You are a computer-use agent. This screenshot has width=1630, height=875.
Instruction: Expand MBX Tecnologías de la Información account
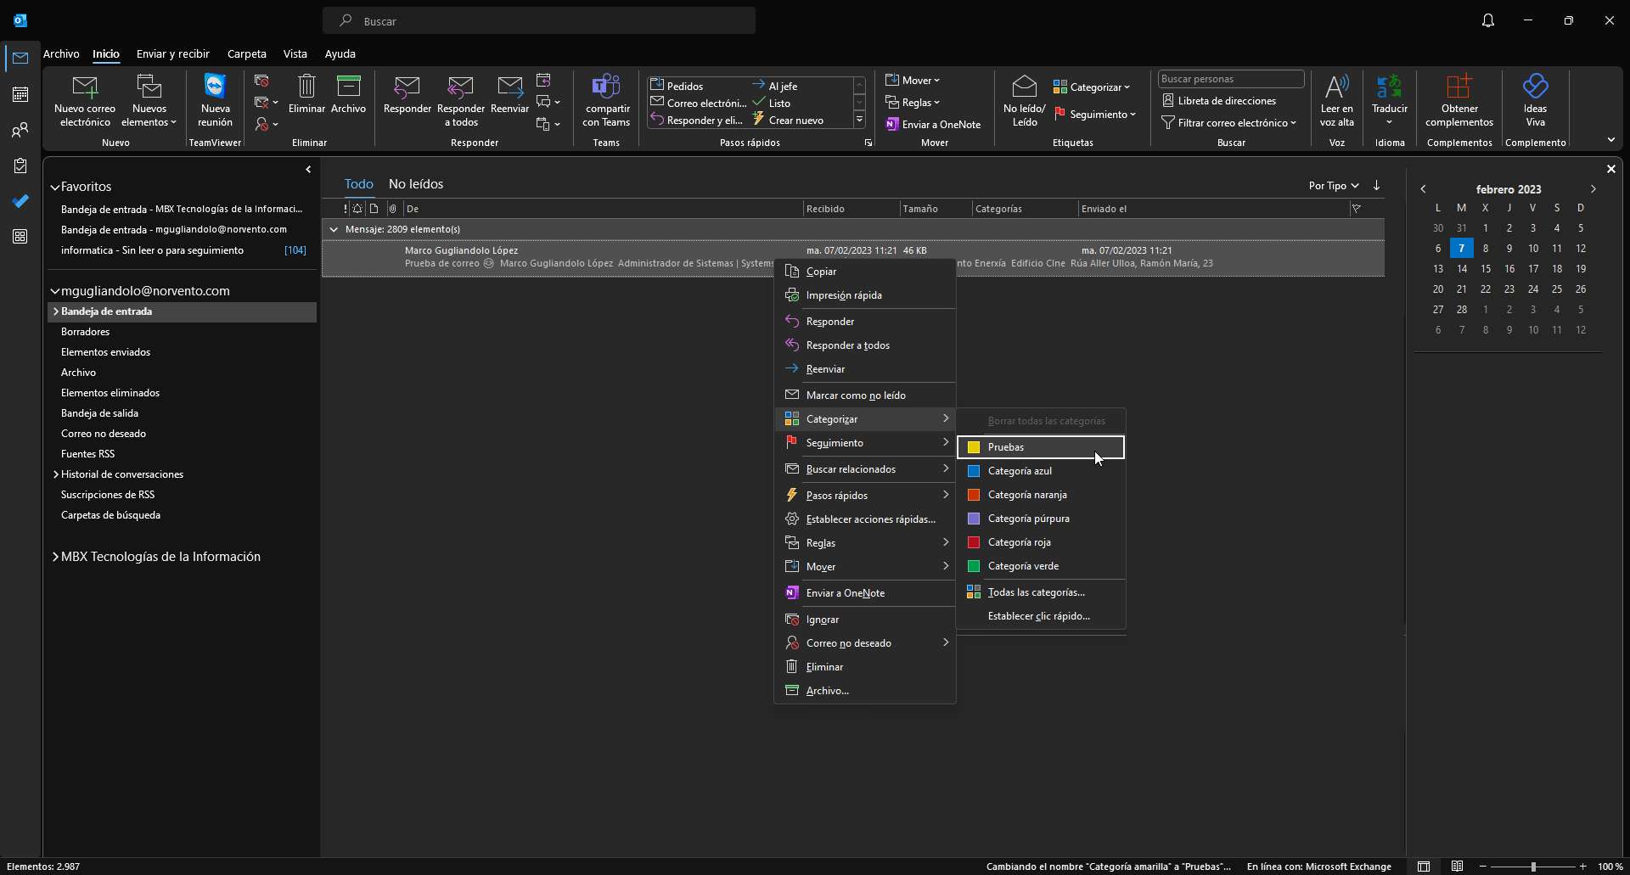pos(55,557)
